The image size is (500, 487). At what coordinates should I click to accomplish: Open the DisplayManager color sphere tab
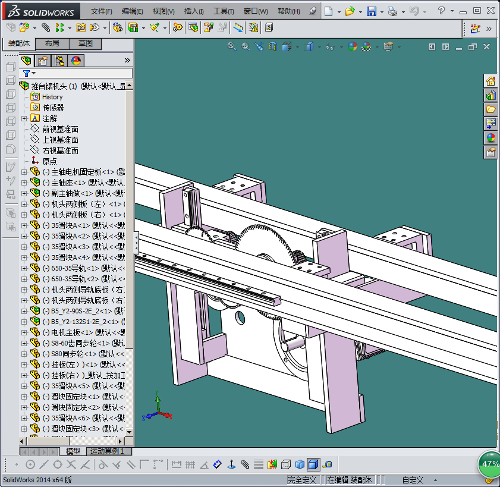(76, 60)
